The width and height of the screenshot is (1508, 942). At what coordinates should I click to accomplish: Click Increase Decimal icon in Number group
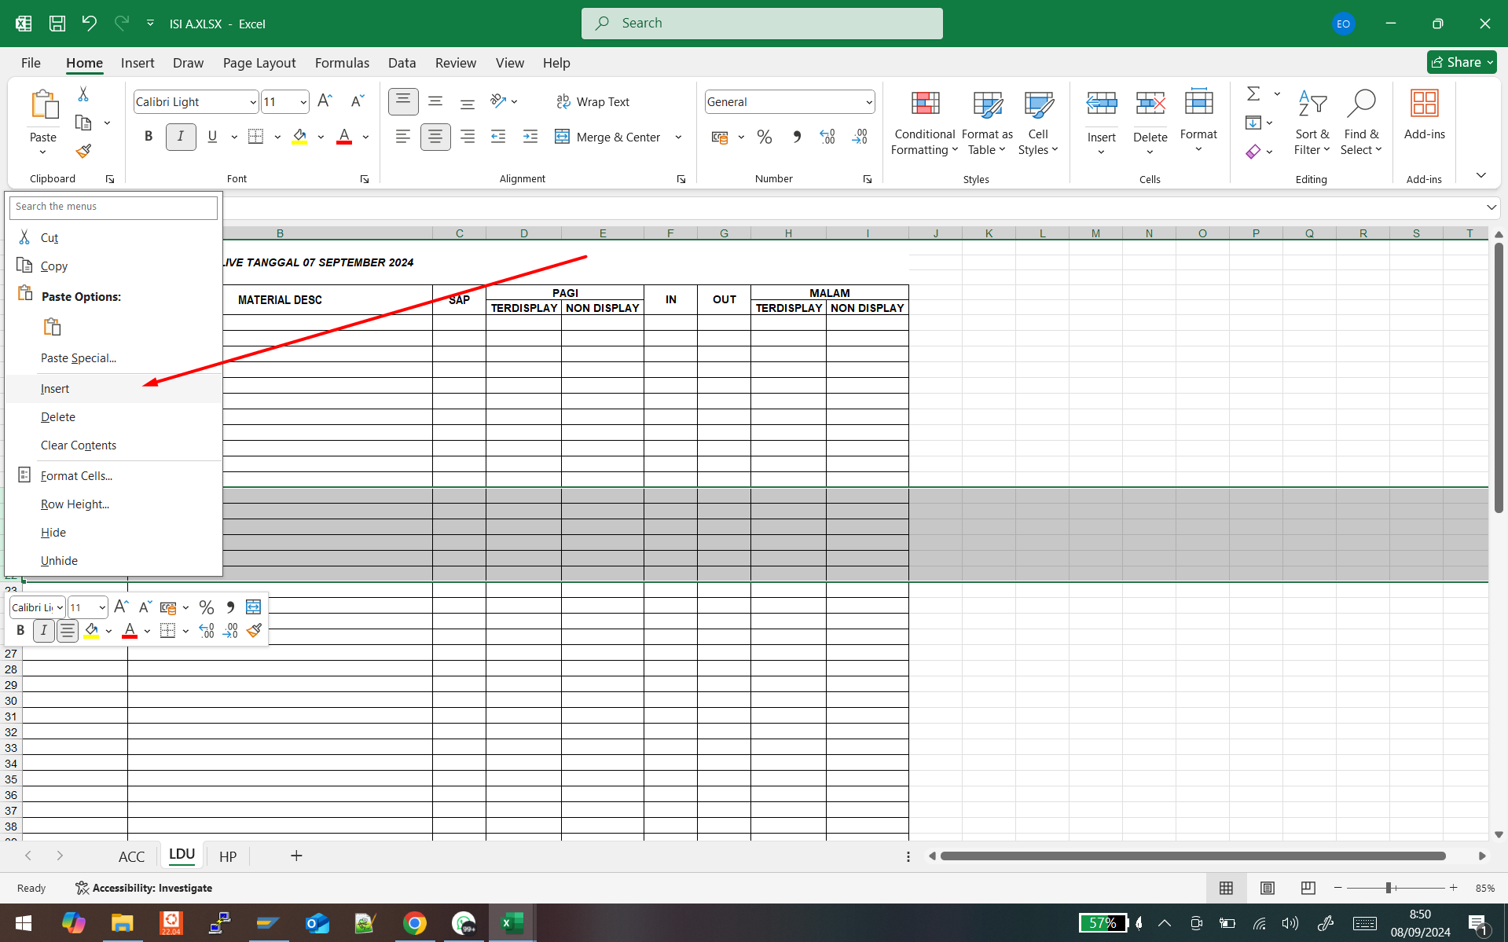(x=827, y=137)
